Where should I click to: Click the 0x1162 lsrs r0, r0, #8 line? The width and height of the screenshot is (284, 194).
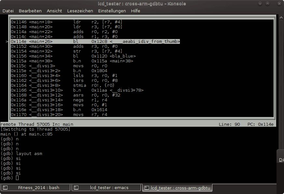[64, 81]
